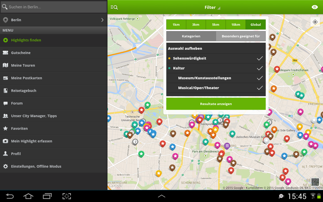The height and width of the screenshot is (202, 323).
Task: Tap the screenshot capture icon in navbar
Action: click(67, 196)
